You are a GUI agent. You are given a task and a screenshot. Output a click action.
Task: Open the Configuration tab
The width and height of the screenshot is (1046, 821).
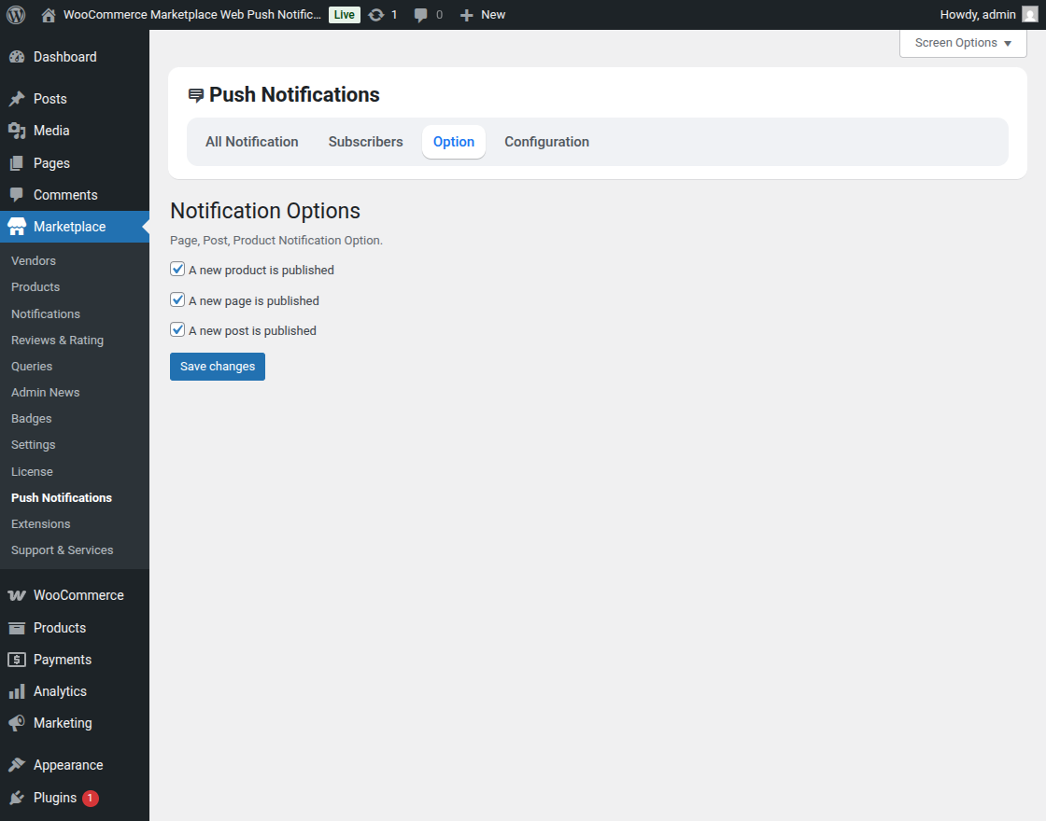click(x=546, y=141)
